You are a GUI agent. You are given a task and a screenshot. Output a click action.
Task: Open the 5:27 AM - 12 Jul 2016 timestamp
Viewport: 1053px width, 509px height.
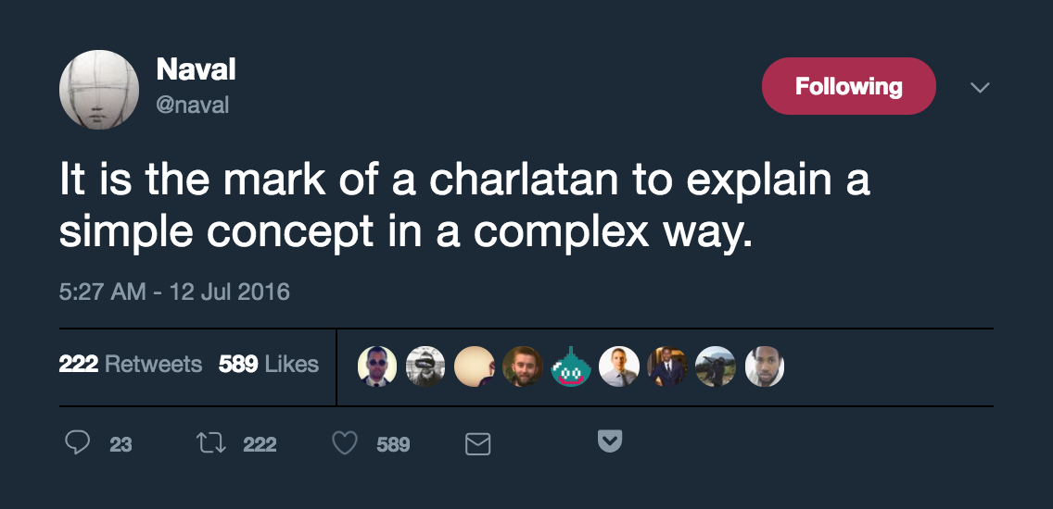point(174,292)
